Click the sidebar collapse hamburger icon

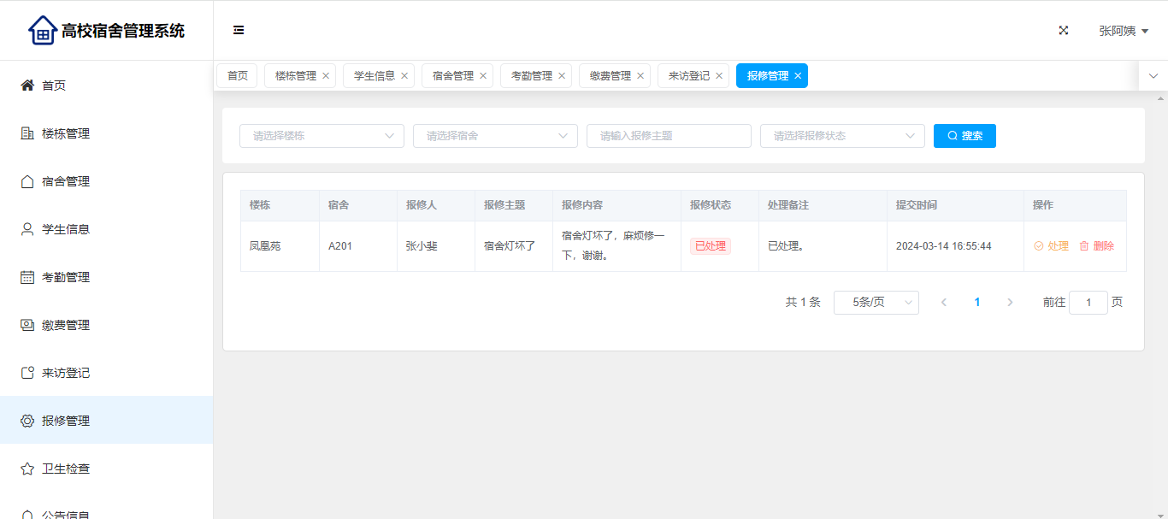click(x=239, y=30)
